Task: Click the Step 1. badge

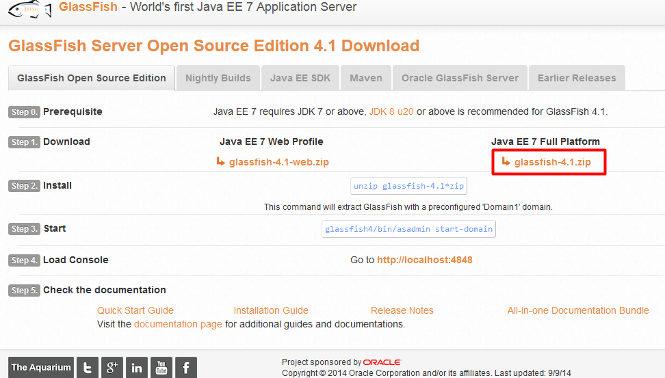Action: point(24,142)
